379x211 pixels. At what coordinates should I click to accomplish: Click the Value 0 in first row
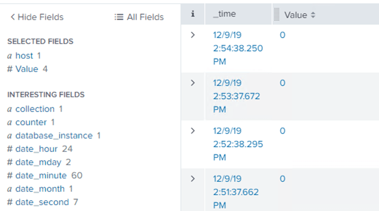282,35
